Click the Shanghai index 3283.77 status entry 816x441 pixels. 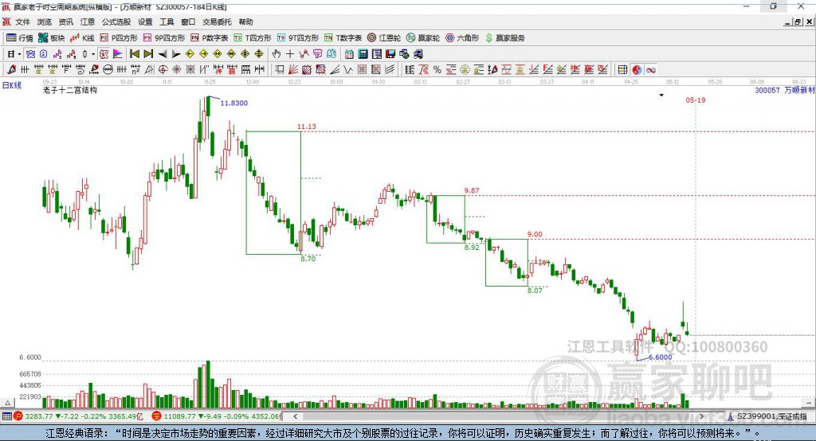click(x=78, y=416)
